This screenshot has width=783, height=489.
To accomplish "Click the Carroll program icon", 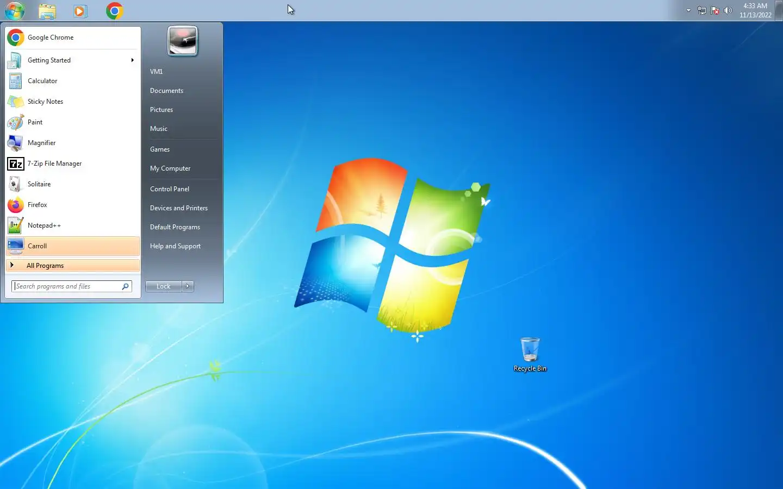I will 16,246.
